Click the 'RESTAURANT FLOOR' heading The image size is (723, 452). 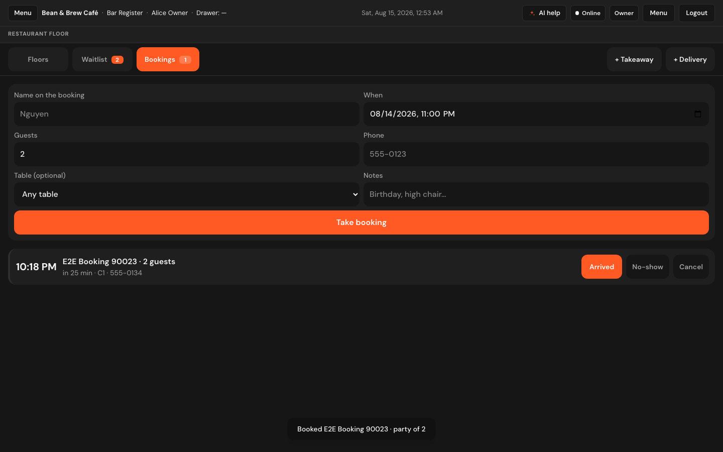[38, 34]
